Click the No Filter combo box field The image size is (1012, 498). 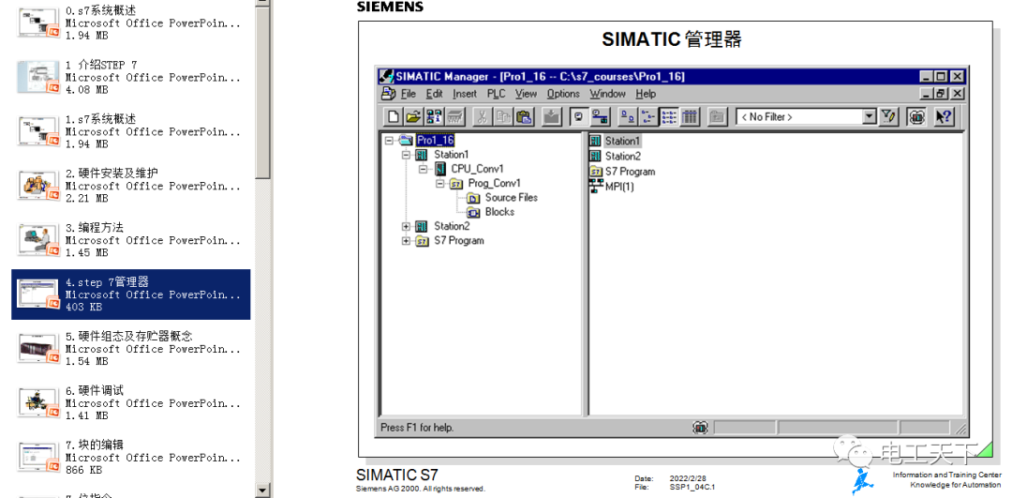807,117
